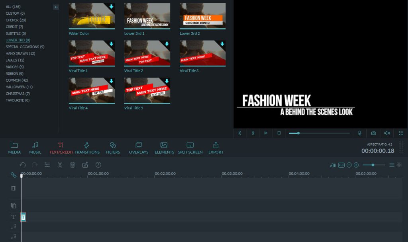The width and height of the screenshot is (408, 242).
Task: Open the Music library tab
Action: pyautogui.click(x=35, y=148)
